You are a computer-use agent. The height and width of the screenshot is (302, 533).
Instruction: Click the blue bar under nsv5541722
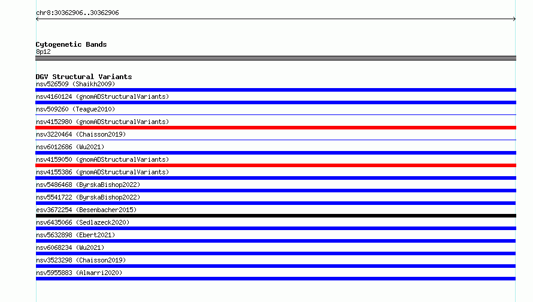point(275,203)
